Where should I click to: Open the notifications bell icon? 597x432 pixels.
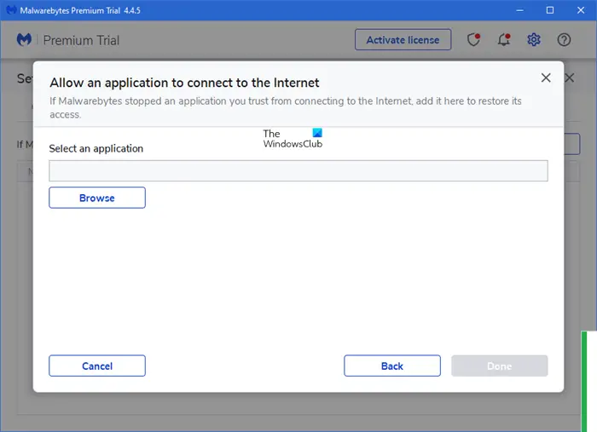[x=504, y=39]
